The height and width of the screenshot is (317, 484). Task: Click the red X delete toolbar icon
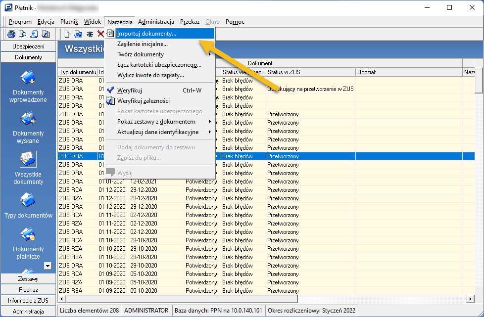tap(100, 34)
